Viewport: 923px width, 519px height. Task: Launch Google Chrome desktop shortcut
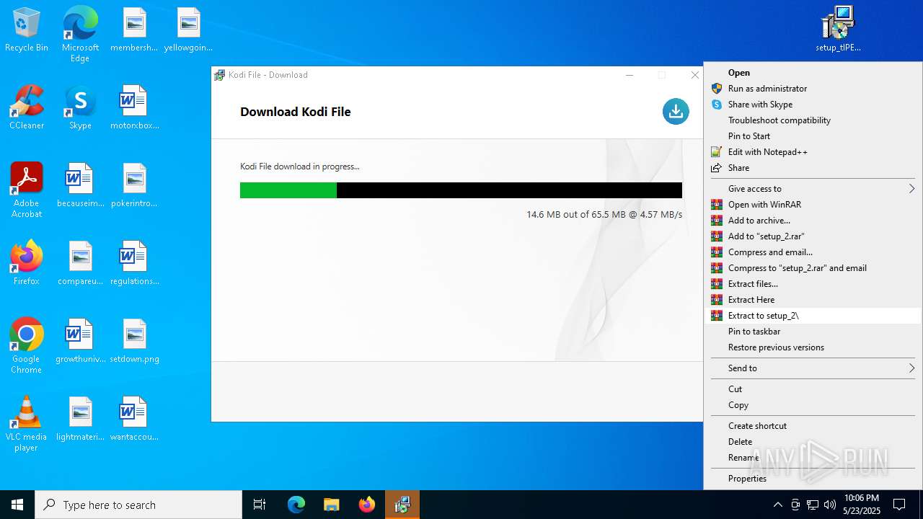click(27, 346)
